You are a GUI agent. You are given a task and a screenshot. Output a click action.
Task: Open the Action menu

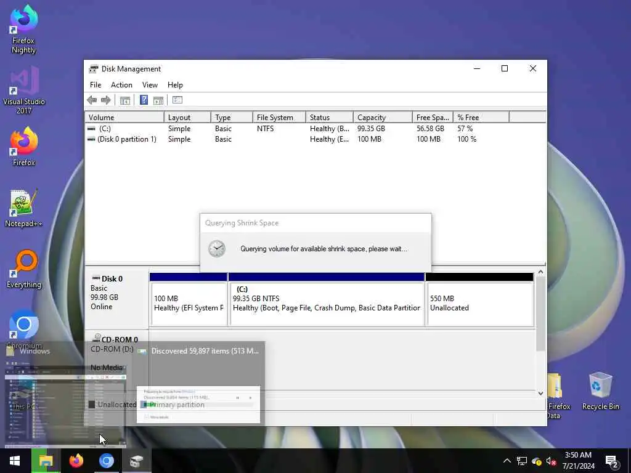[x=121, y=85]
